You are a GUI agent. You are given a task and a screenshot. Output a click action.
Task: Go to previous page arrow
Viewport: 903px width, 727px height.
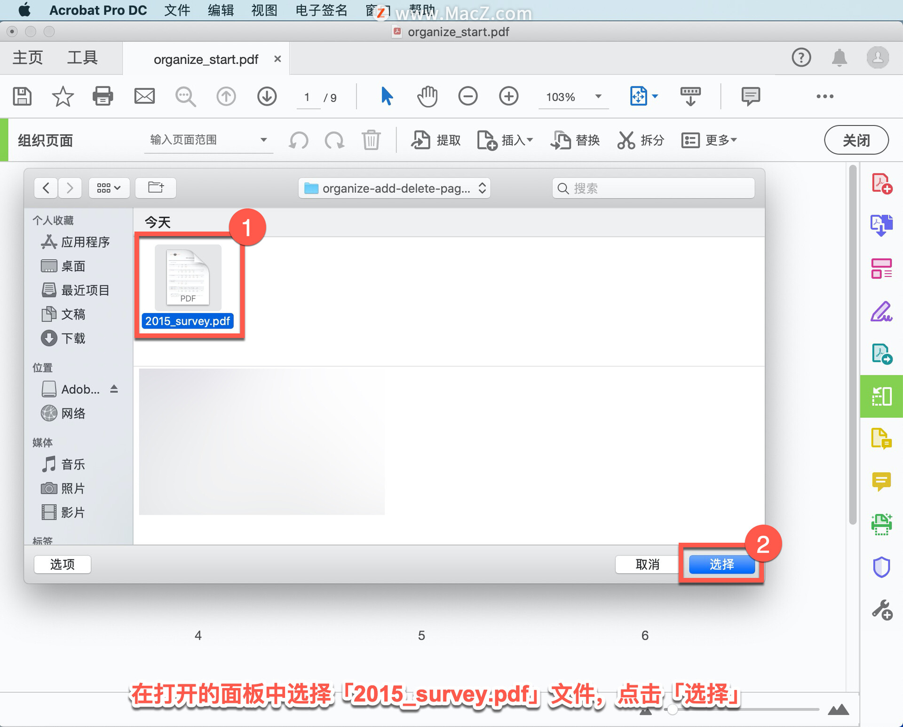coord(226,96)
